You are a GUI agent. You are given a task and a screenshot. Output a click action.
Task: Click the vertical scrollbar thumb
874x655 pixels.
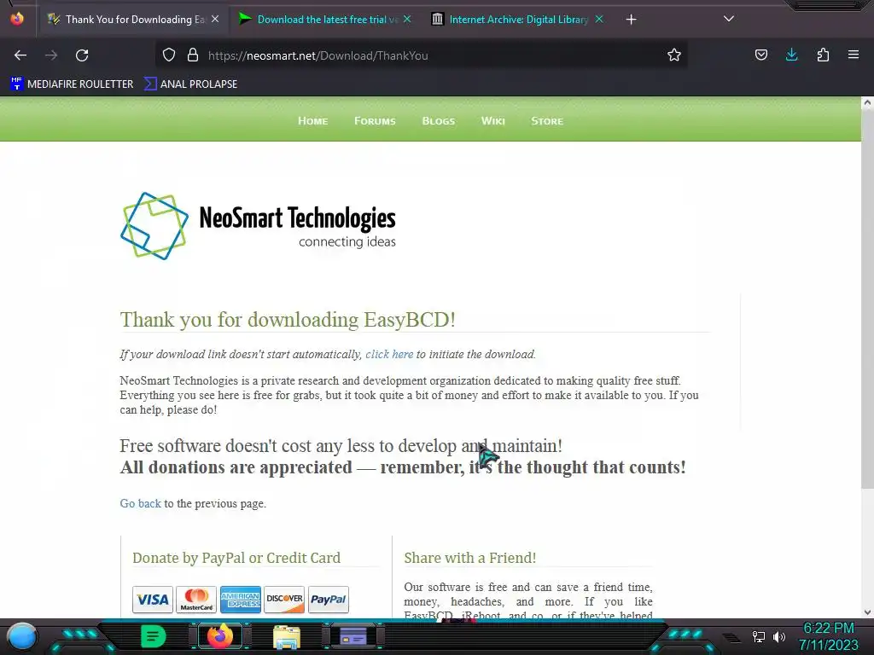coord(867,299)
